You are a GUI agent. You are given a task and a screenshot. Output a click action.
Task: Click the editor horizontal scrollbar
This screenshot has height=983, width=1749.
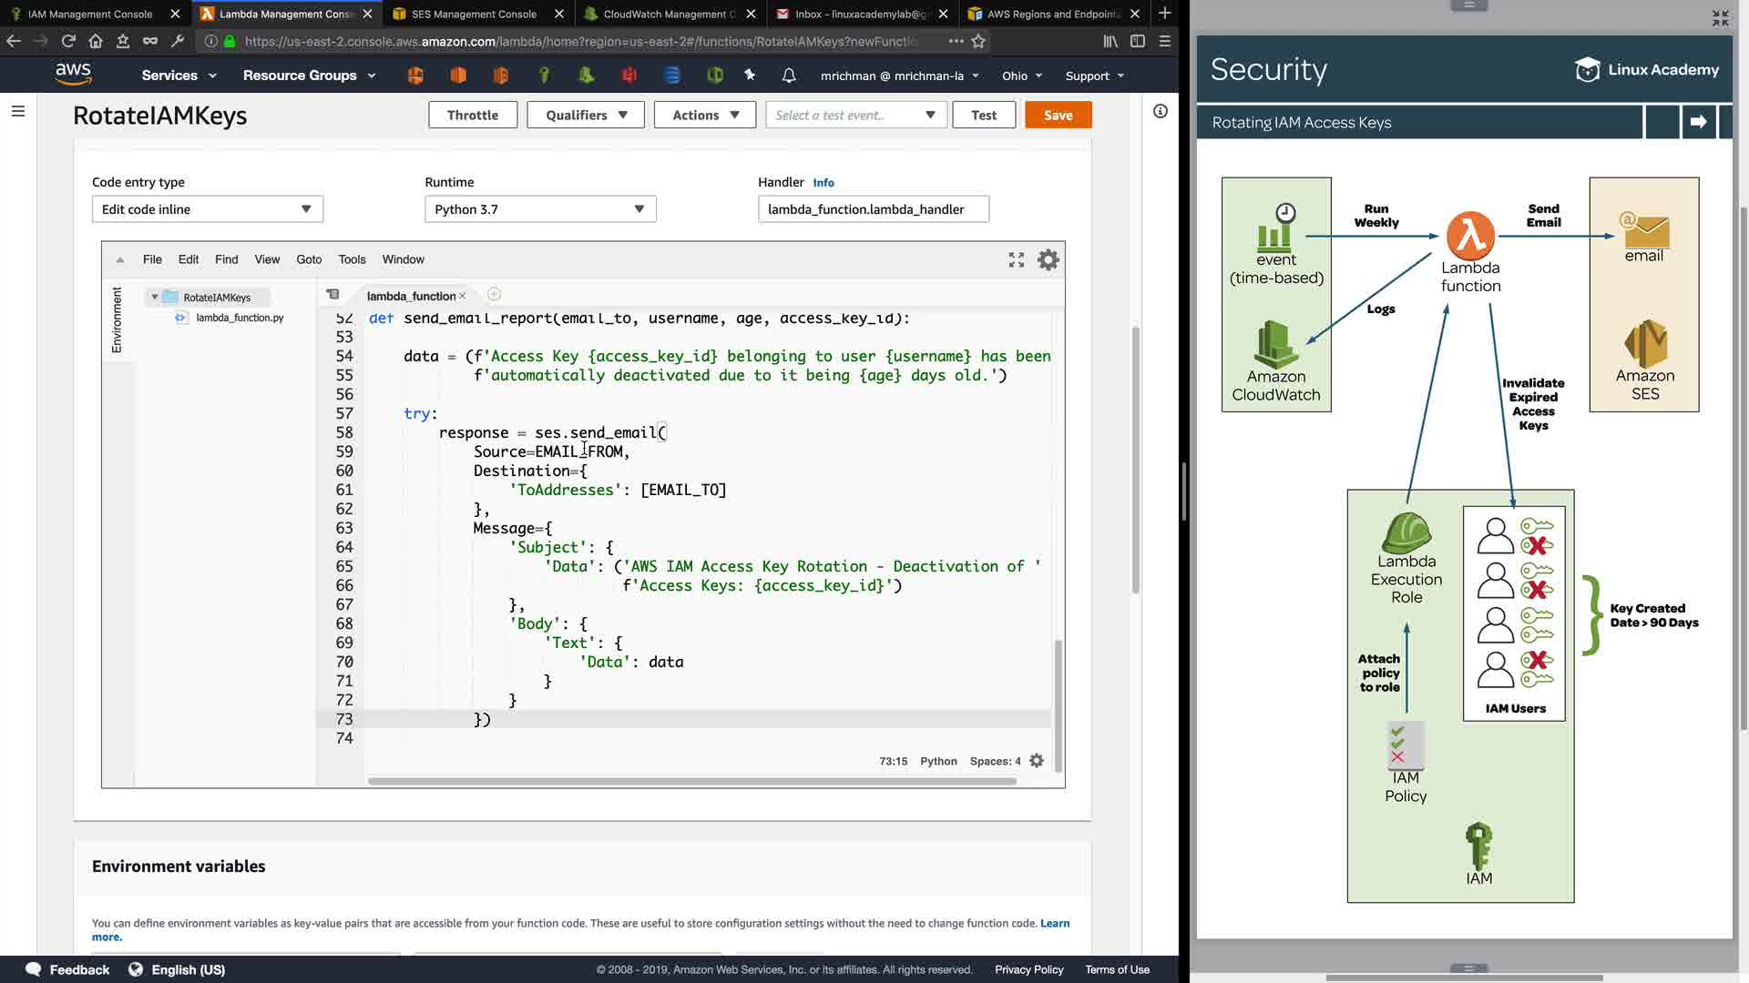[x=692, y=781]
